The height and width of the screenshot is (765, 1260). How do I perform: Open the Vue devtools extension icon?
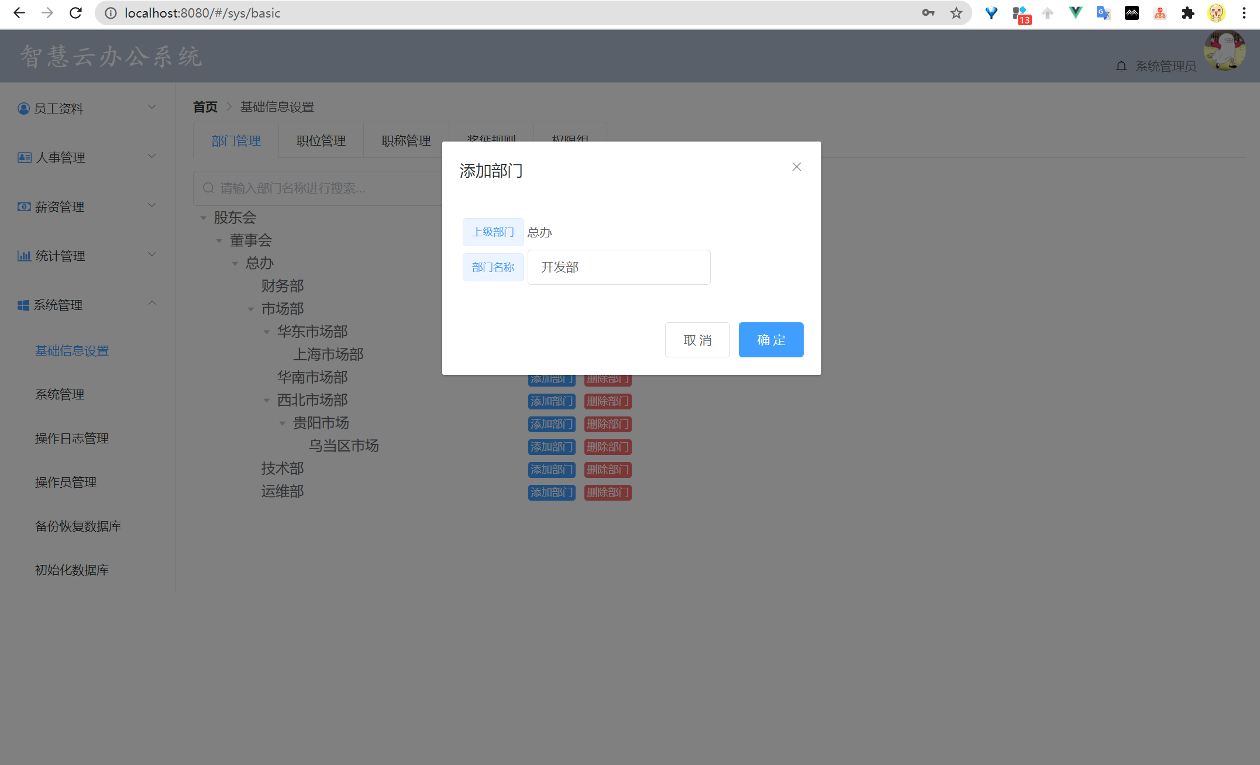tap(1075, 13)
